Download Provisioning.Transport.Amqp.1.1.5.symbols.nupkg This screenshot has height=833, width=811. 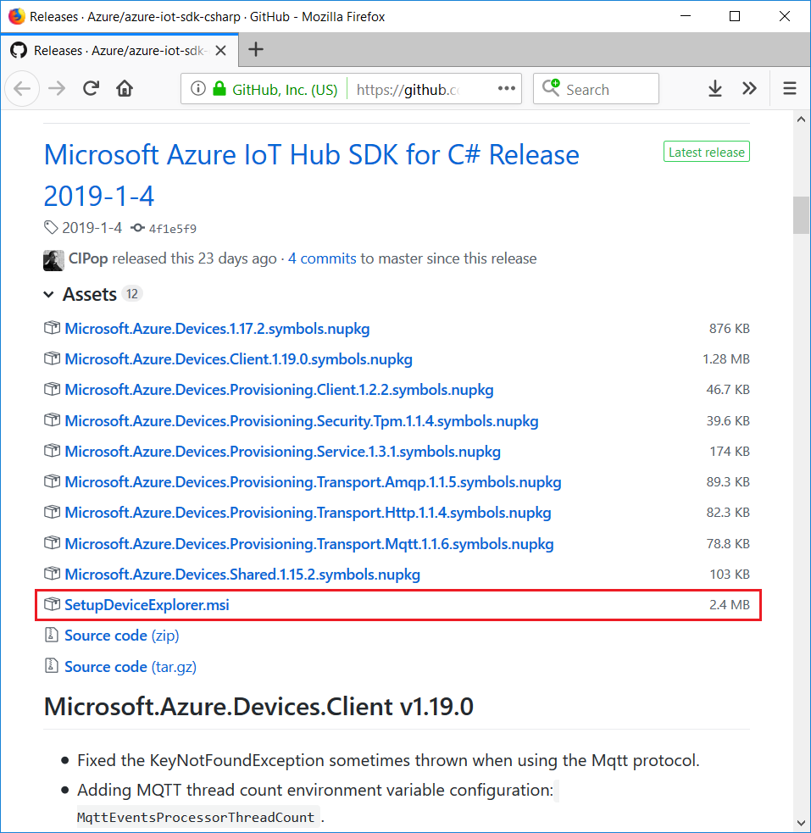[x=313, y=482]
